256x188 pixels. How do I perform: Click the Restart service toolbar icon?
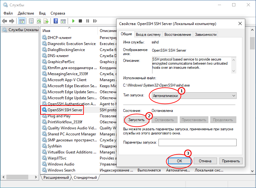tap(95, 21)
